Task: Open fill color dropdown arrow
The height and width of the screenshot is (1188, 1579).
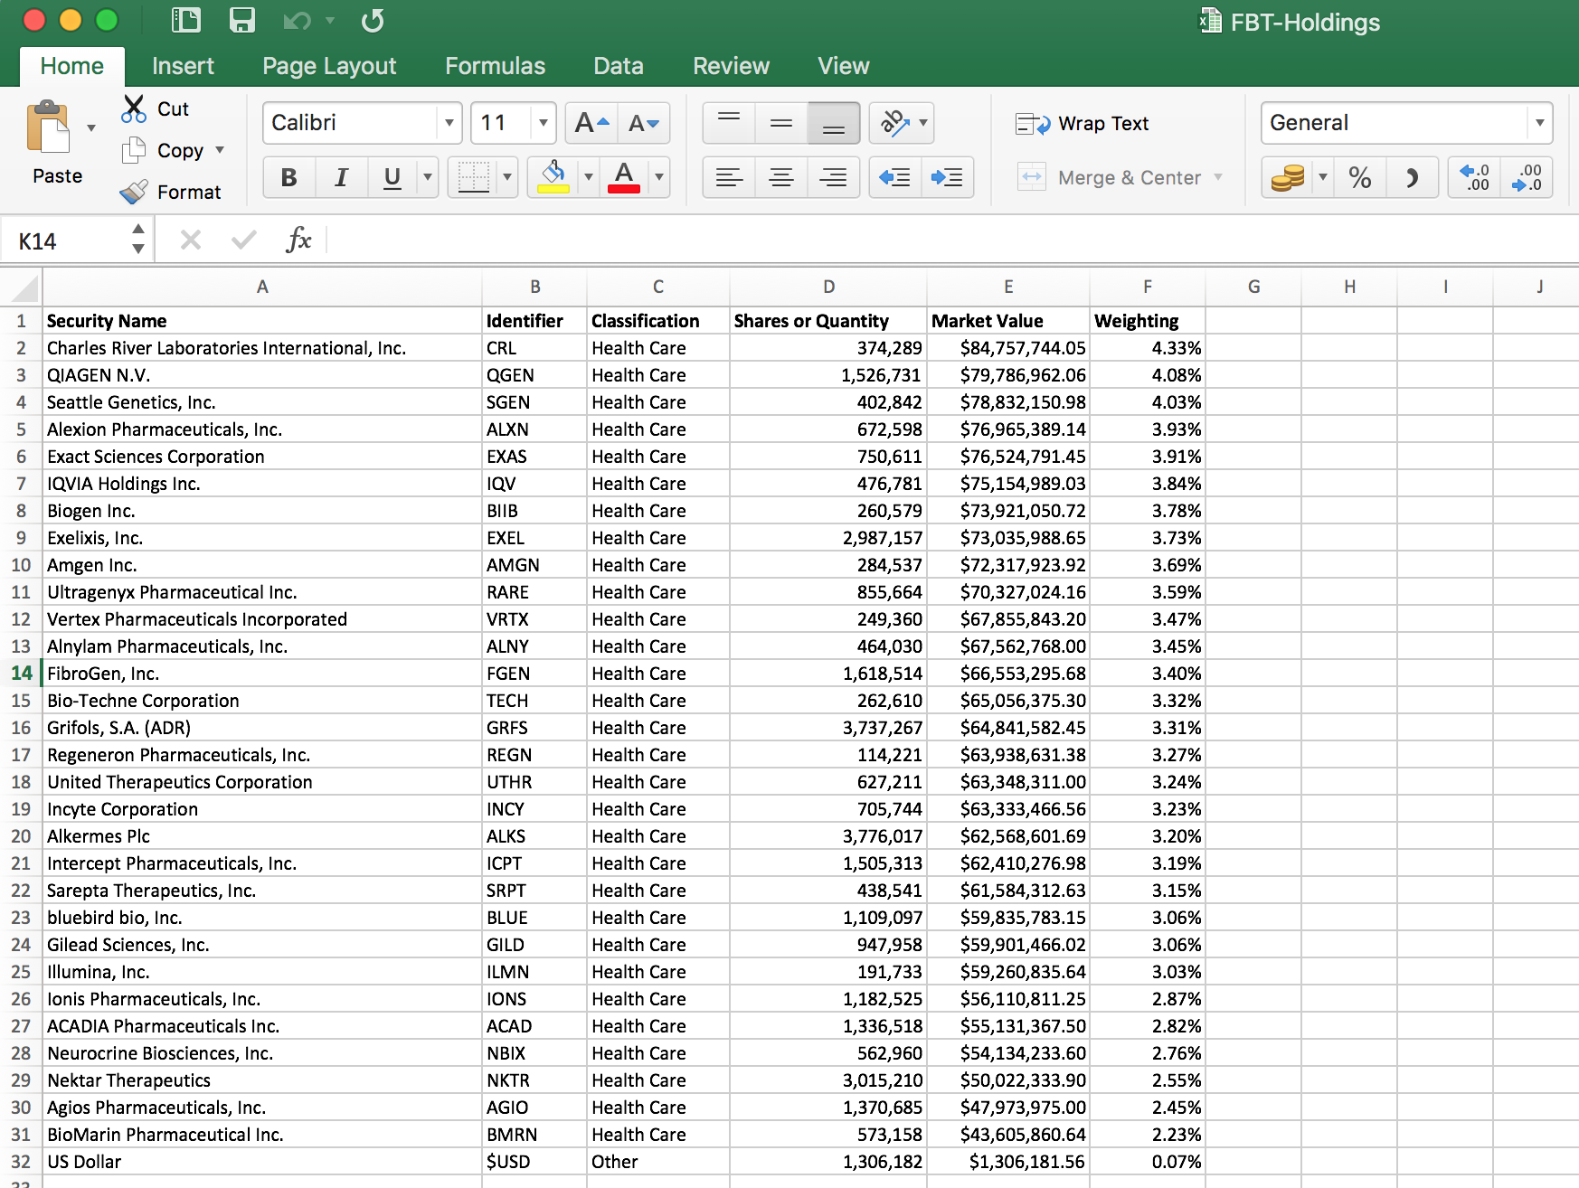Action: (x=589, y=176)
